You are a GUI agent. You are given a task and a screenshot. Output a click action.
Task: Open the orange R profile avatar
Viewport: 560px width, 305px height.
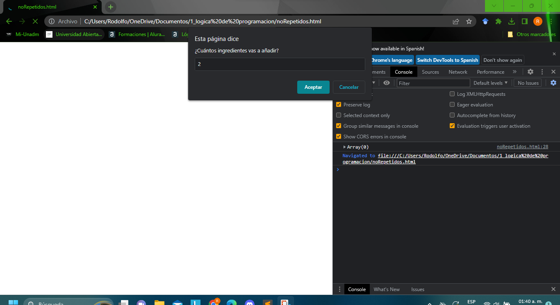538,21
